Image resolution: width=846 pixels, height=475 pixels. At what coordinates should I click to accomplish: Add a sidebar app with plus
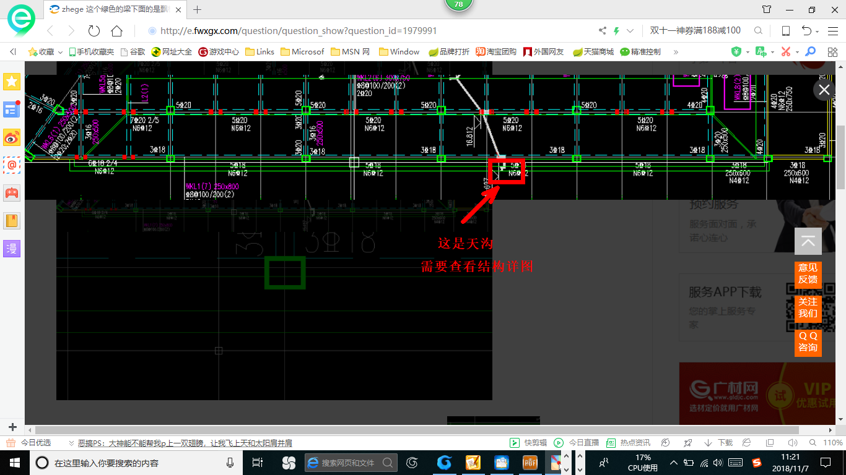[x=12, y=427]
